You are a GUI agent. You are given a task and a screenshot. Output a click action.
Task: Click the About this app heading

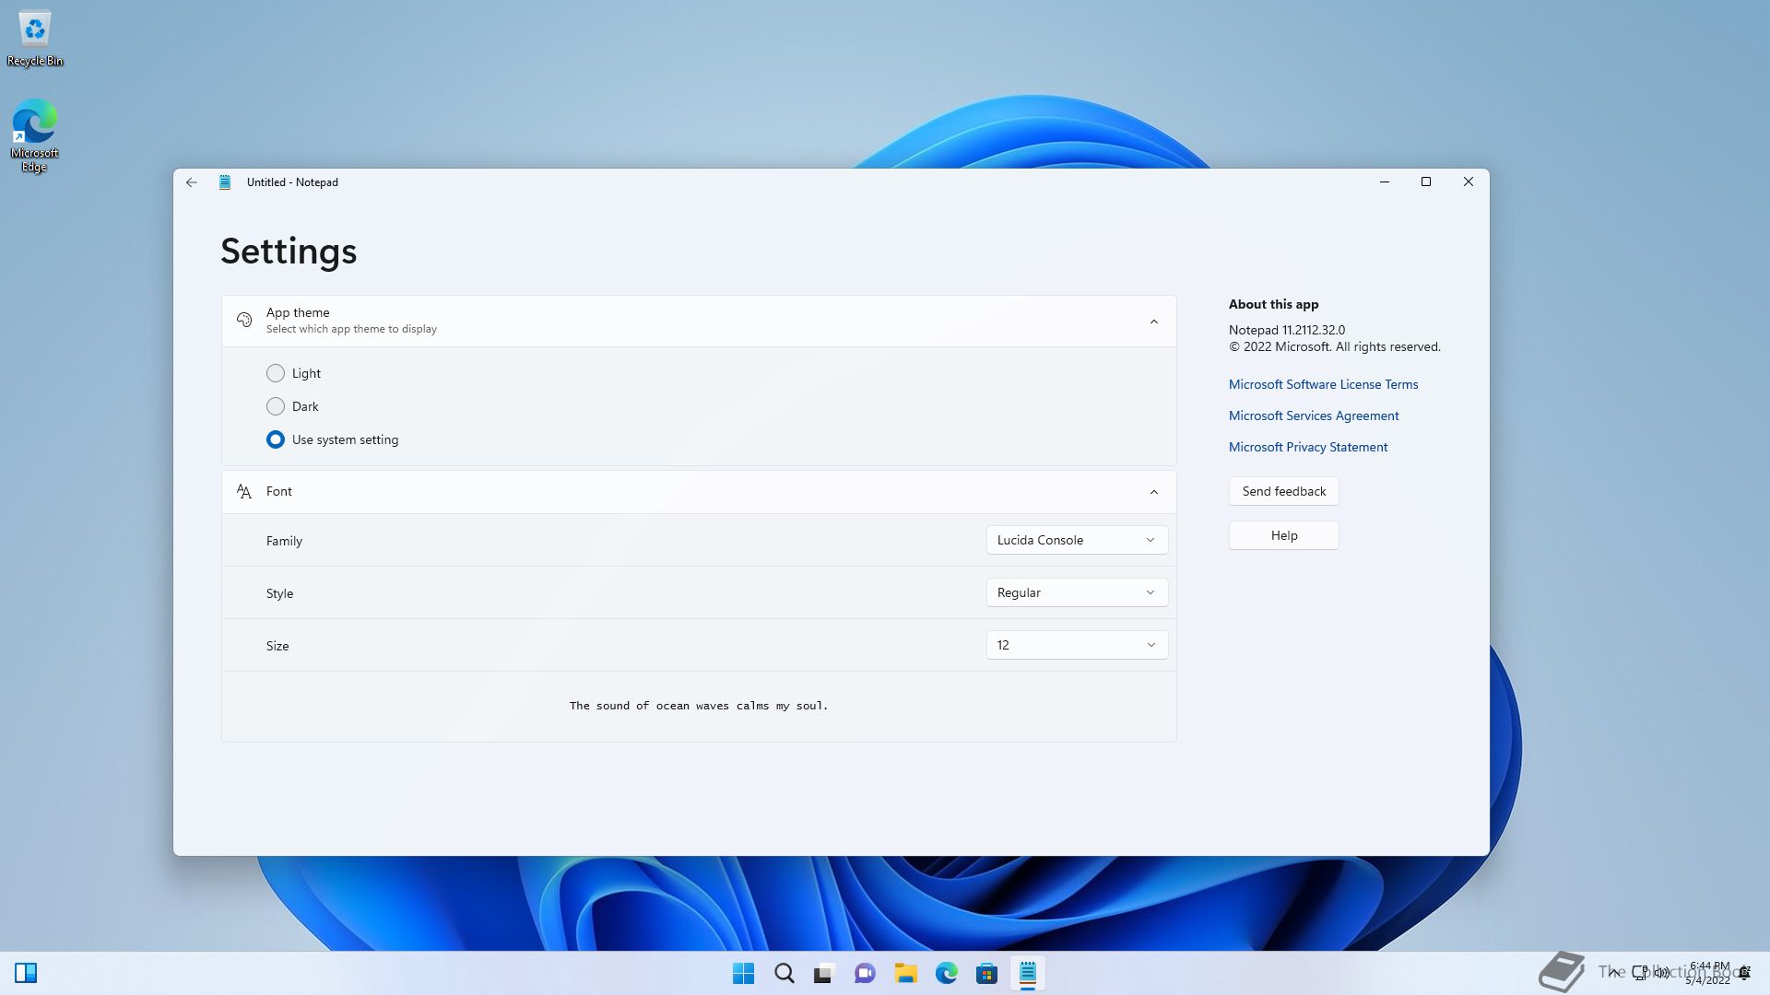(1273, 304)
